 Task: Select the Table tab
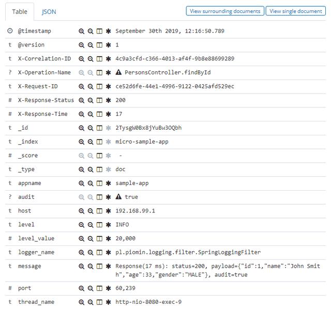[x=20, y=11]
